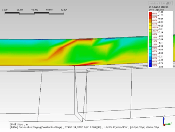The width and height of the screenshot is (175, 132).
Task: Click the 92.804 scale bar label
Action: pos(64,10)
